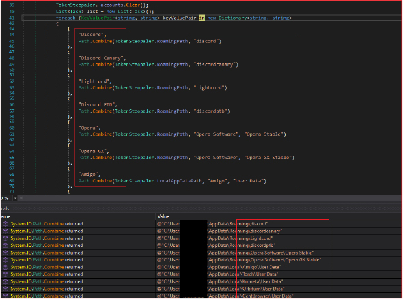Click the Value column header in Locals

click(x=163, y=216)
